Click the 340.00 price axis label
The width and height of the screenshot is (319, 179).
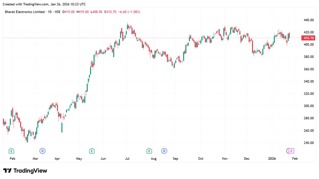click(x=309, y=81)
